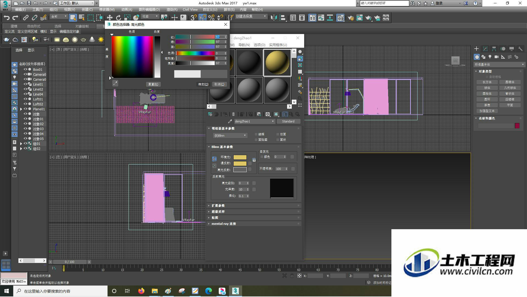Image resolution: width=527 pixels, height=297 pixels.
Task: Click the 茶壶 teapot object button
Action: pos(487,105)
